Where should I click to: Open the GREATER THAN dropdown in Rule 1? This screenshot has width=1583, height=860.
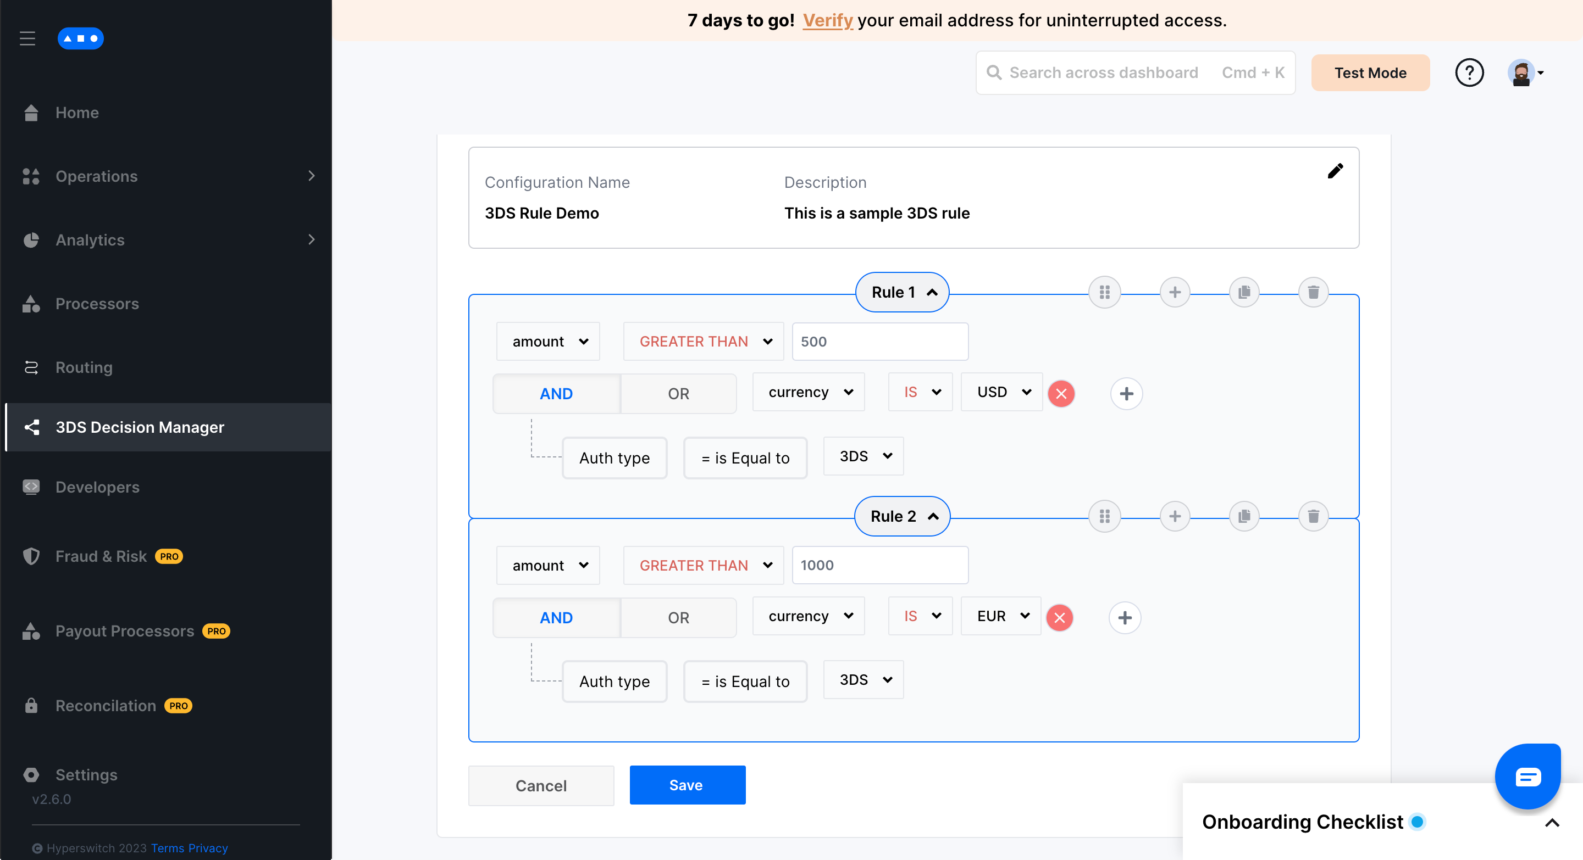(x=704, y=342)
